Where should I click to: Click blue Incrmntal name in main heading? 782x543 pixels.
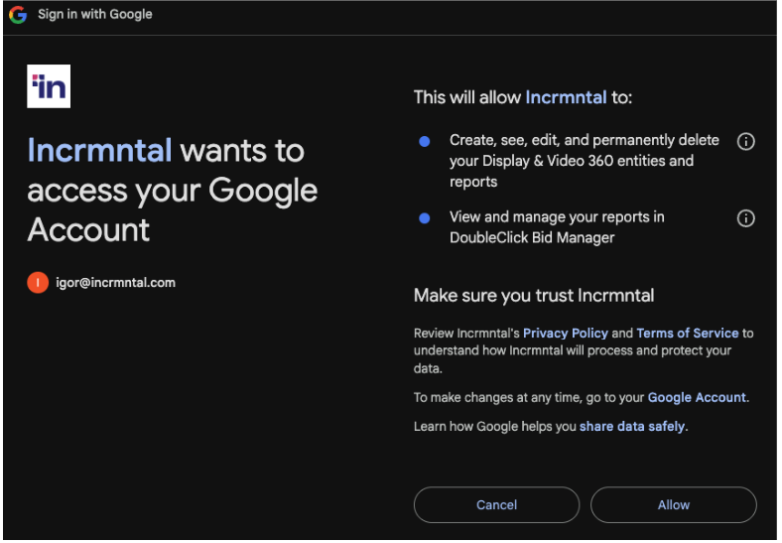pos(99,151)
